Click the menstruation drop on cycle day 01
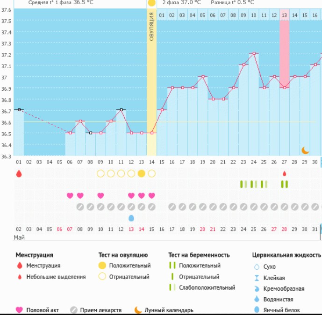 tap(19, 173)
